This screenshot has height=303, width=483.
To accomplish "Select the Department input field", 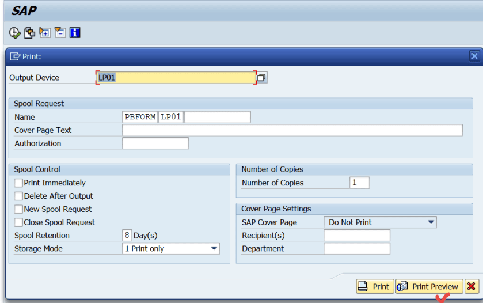I will pyautogui.click(x=357, y=248).
